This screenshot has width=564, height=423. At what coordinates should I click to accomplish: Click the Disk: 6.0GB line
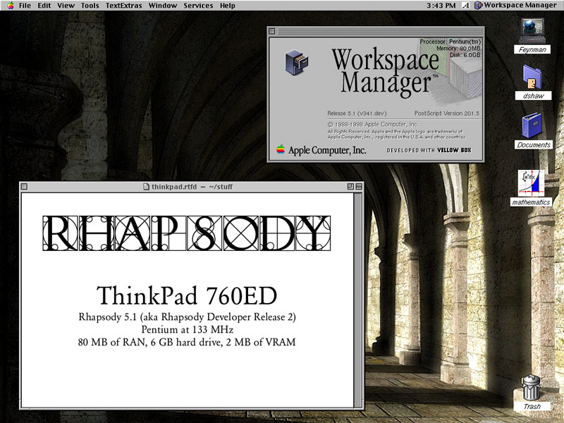[465, 55]
